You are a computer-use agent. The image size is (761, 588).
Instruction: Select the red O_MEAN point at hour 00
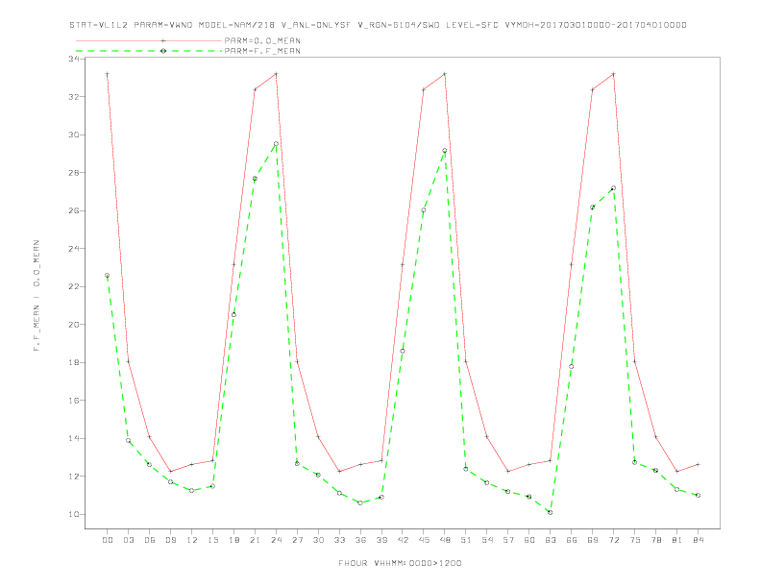click(x=108, y=74)
